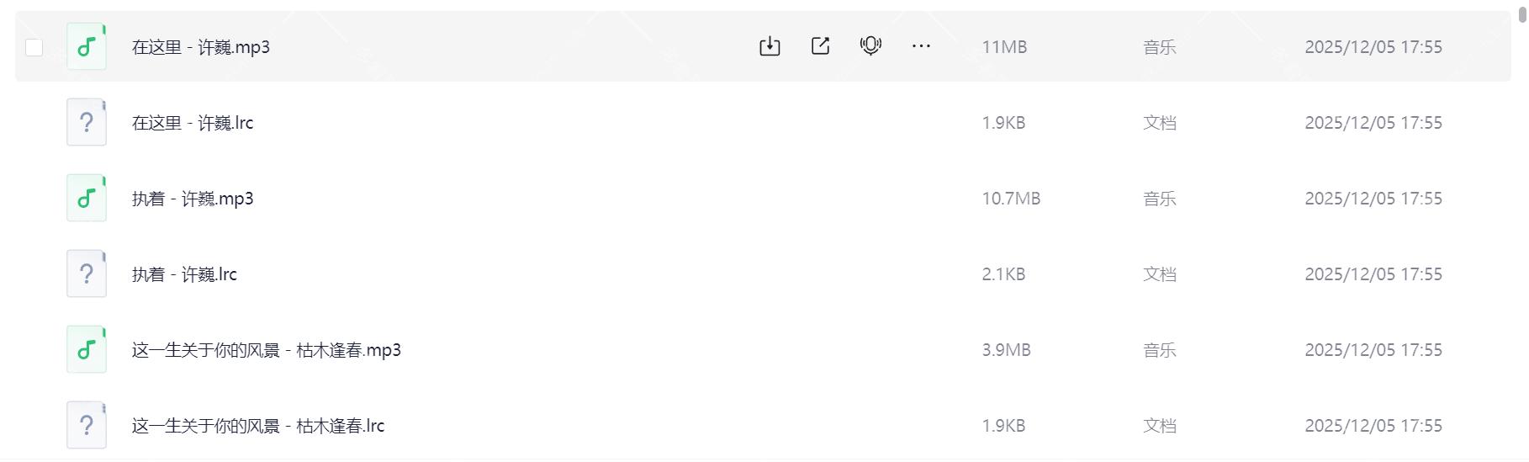The height and width of the screenshot is (462, 1529).
Task: Open 这一生关于你的风景 - 枯木逢春.mp3
Action: [267, 350]
